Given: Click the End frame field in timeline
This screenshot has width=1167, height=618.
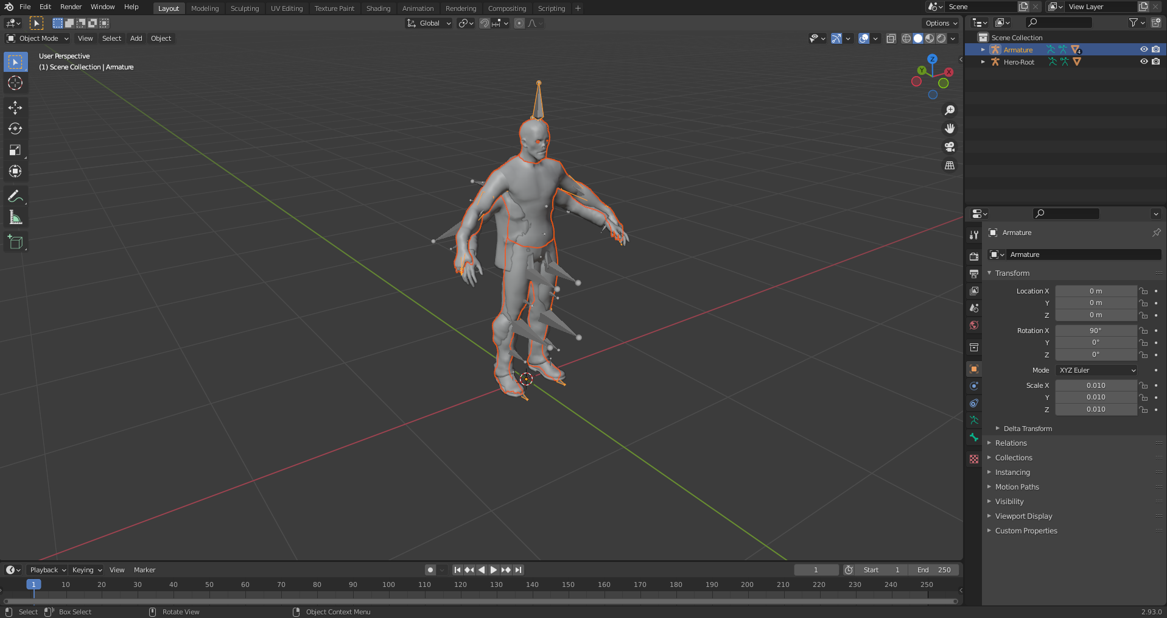Looking at the screenshot, I should tap(934, 570).
